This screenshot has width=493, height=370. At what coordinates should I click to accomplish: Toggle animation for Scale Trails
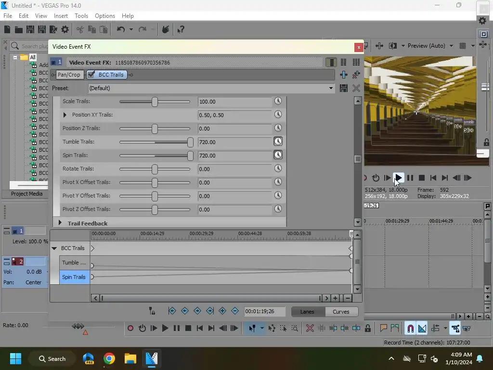(x=278, y=101)
